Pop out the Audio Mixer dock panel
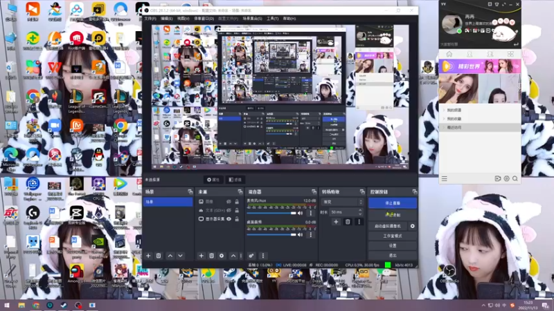 (x=314, y=192)
